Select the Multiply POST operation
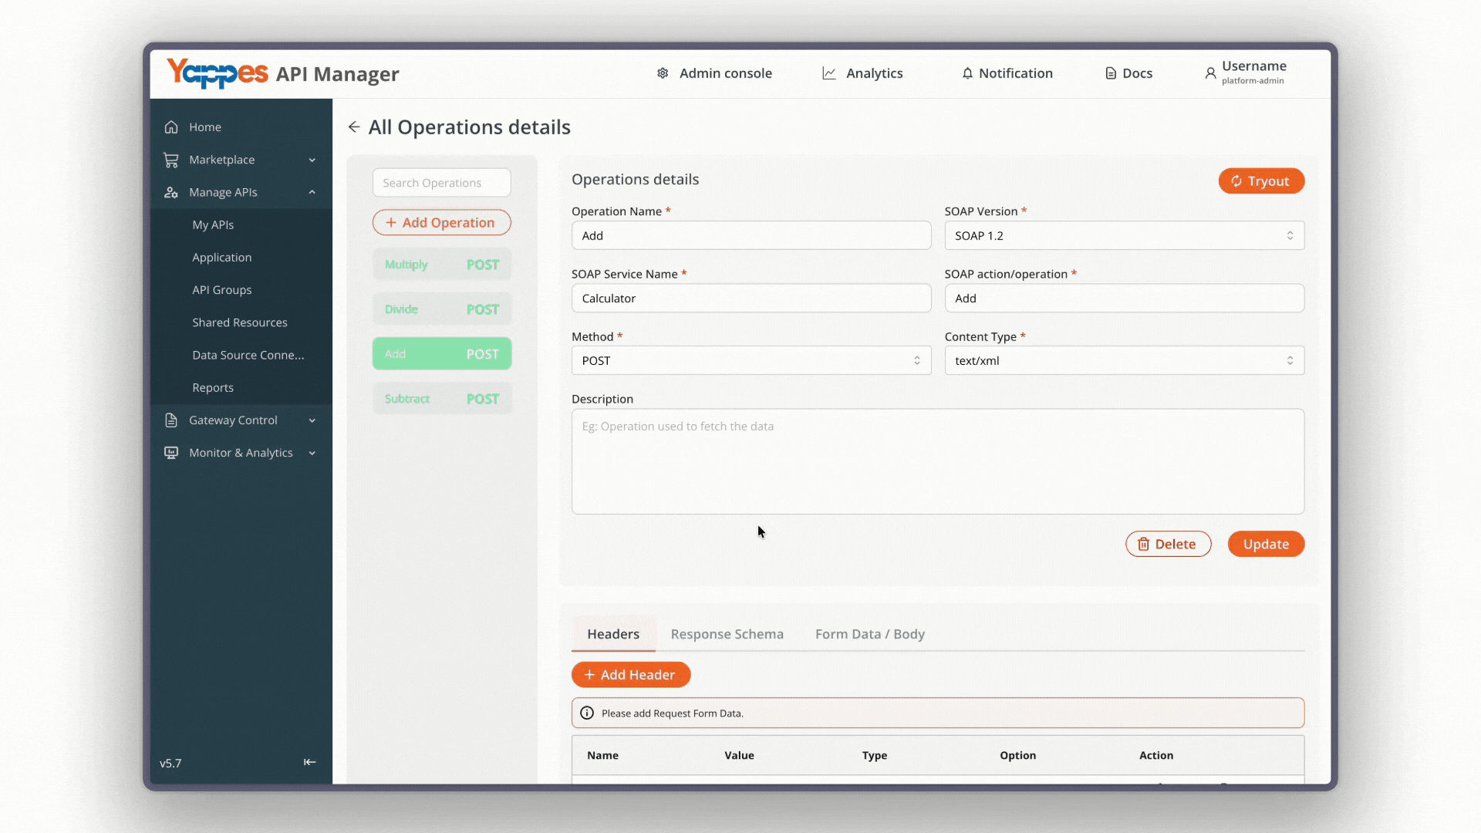 pyautogui.click(x=441, y=265)
